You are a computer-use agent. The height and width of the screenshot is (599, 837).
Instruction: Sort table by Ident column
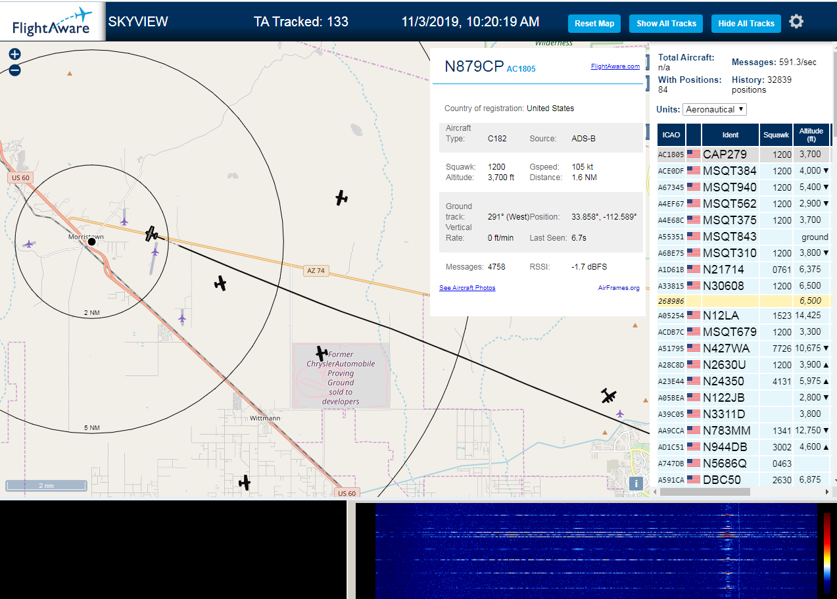click(x=730, y=135)
